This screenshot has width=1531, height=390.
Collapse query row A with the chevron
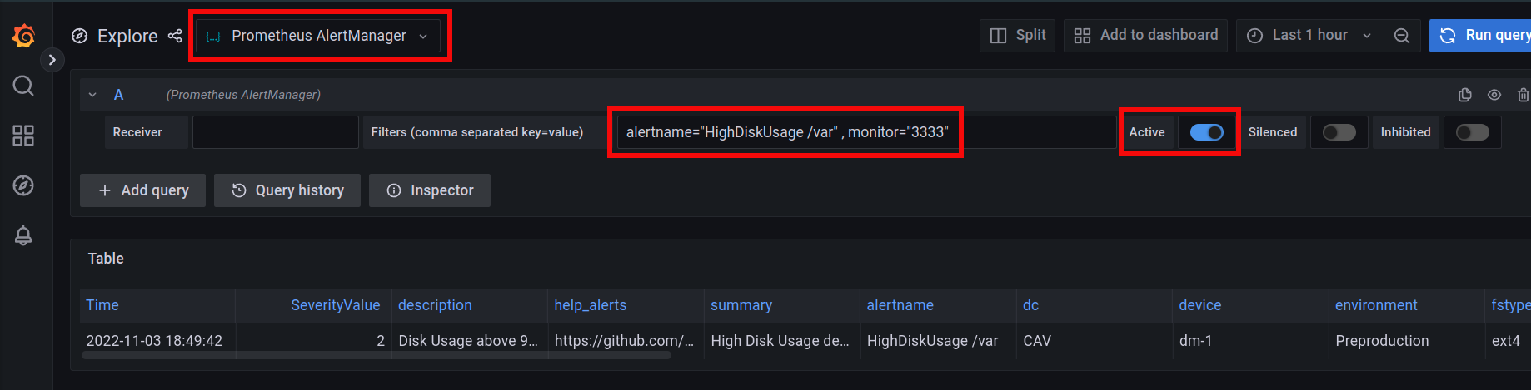click(92, 95)
